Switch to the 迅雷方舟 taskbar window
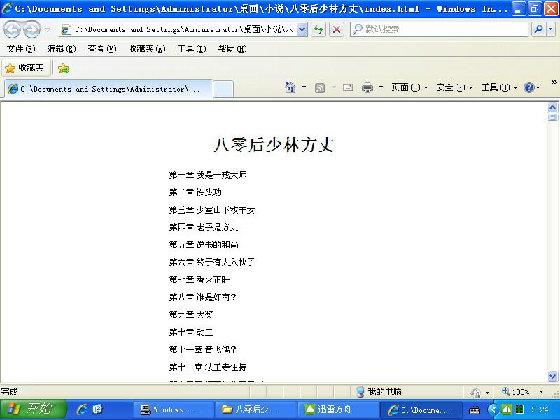Screen dimensions: 560x420 (x=338, y=409)
